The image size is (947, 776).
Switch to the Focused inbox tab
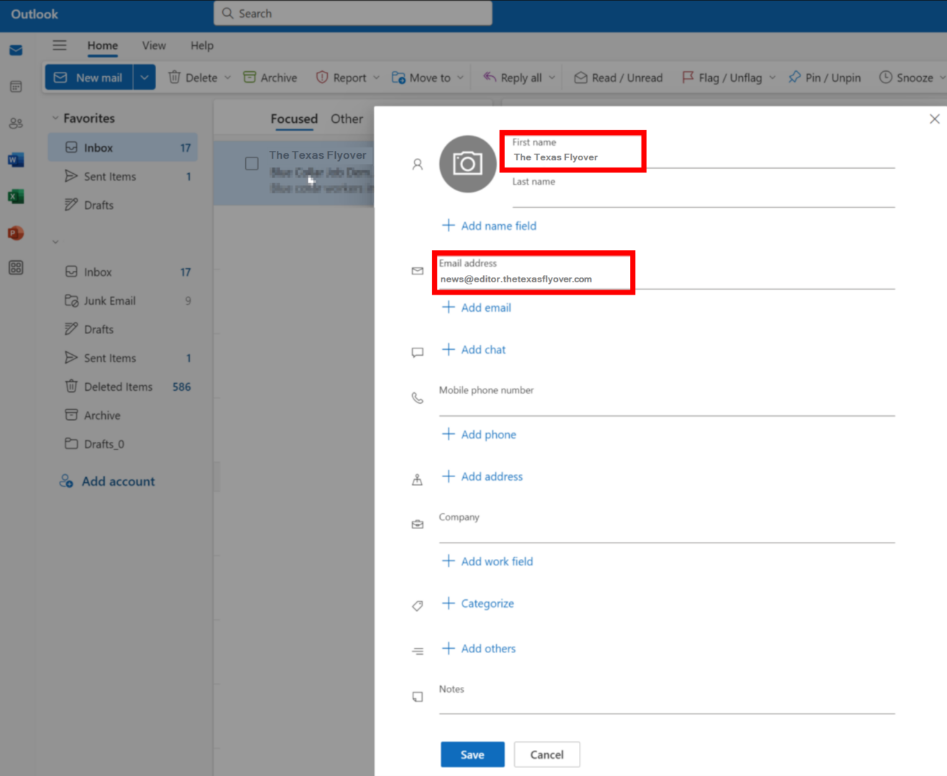(294, 119)
